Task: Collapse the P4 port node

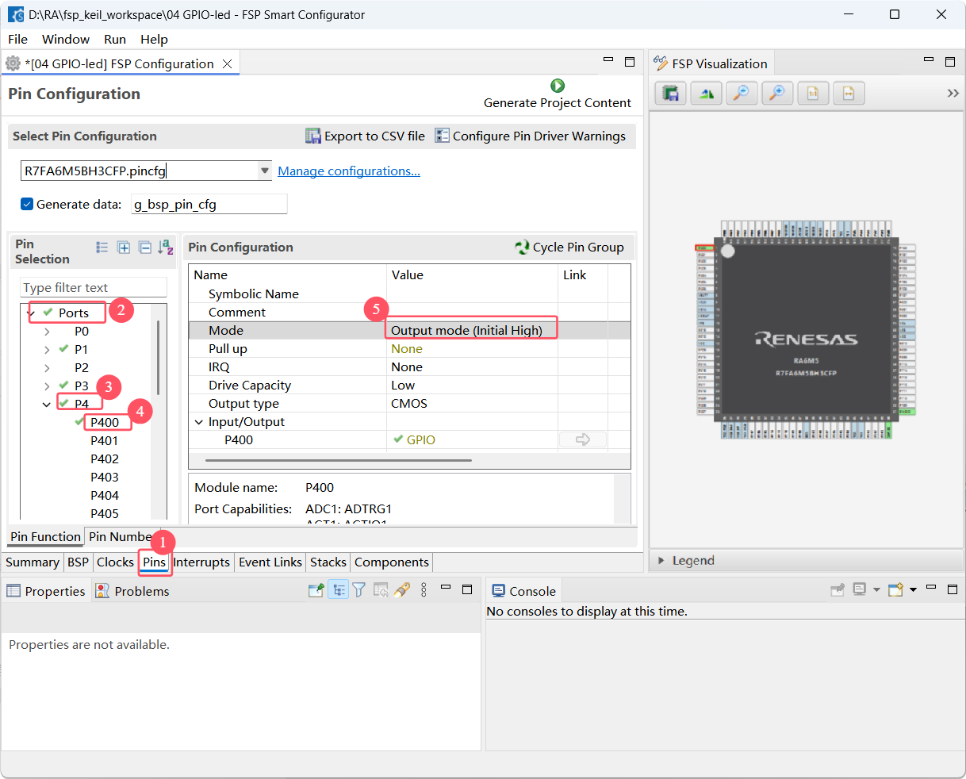Action: (x=47, y=405)
